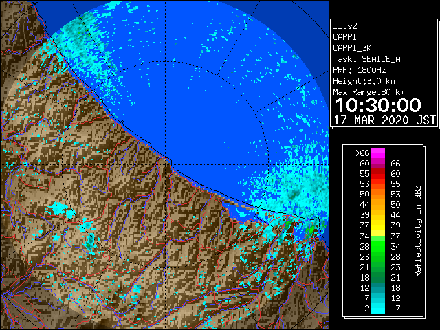The width and height of the screenshot is (440, 330).
Task: Pick the green 23–28 dBZ swatch
Action: coord(378,256)
